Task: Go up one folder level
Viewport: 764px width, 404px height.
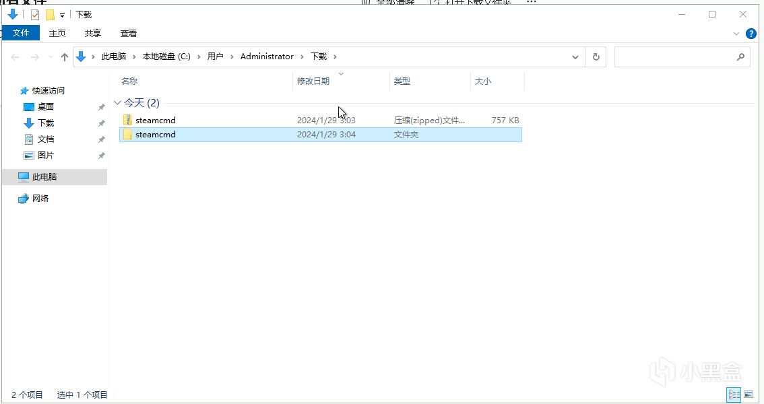Action: (x=64, y=57)
